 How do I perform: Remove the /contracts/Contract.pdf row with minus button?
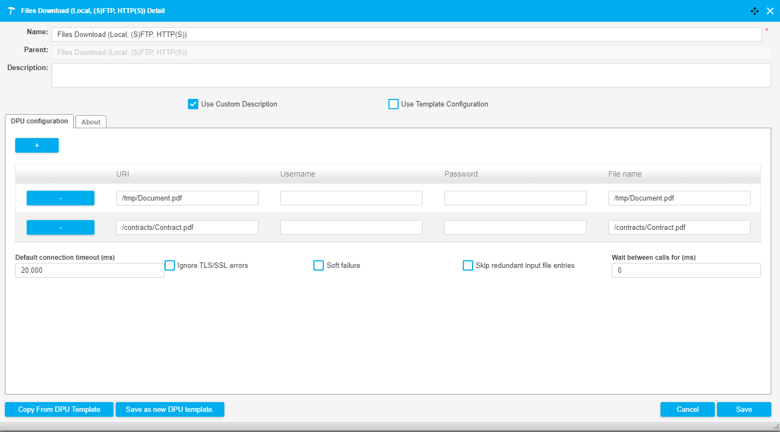(x=60, y=228)
